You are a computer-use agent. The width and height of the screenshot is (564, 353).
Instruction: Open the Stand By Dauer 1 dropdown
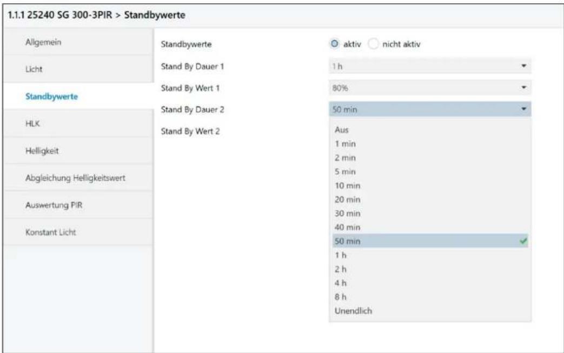click(x=430, y=66)
